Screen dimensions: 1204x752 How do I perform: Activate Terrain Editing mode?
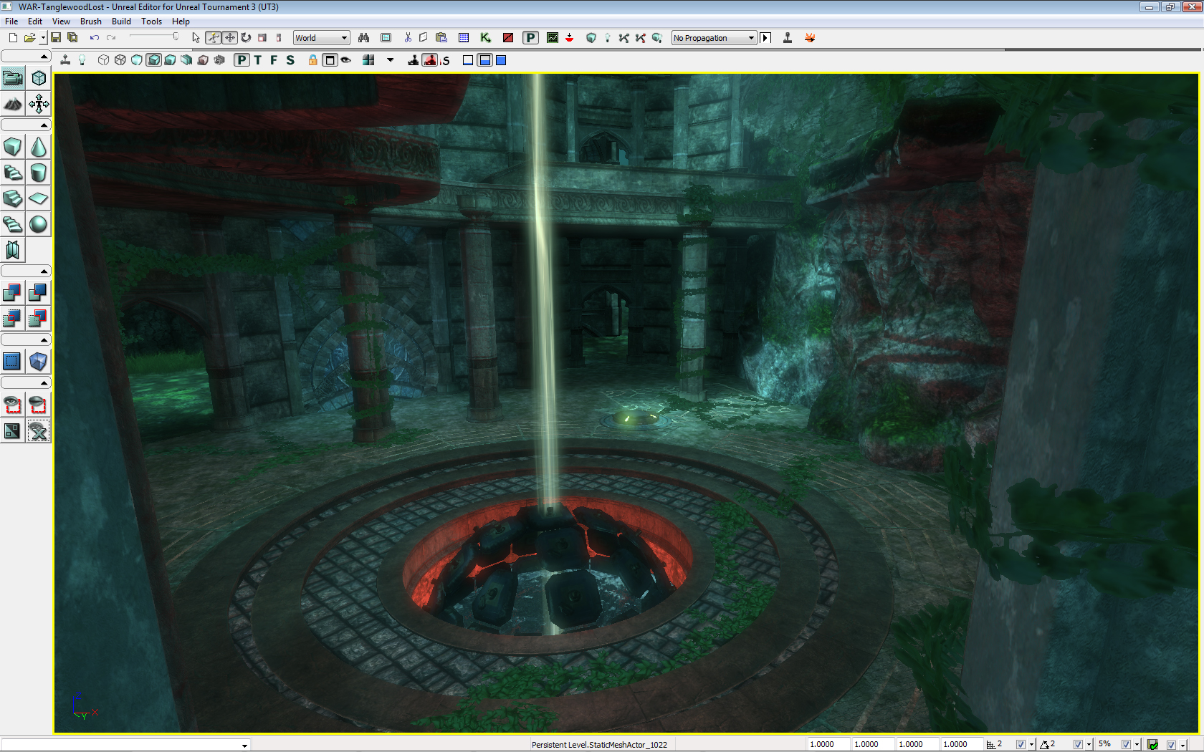[x=13, y=104]
